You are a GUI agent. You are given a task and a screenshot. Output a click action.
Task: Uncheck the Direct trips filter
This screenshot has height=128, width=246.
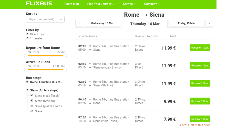click(27, 34)
